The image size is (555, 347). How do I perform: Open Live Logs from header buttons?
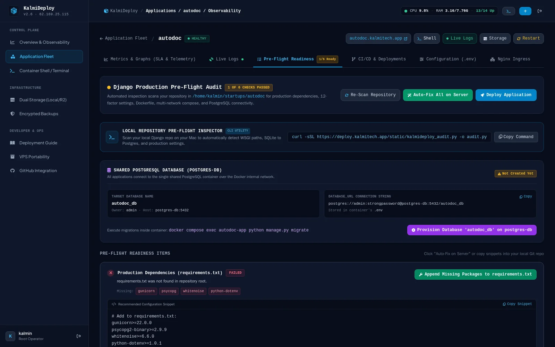pyautogui.click(x=460, y=39)
